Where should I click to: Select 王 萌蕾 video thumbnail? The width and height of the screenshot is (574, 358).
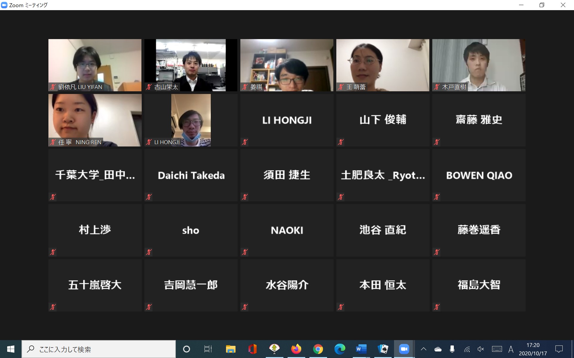383,65
